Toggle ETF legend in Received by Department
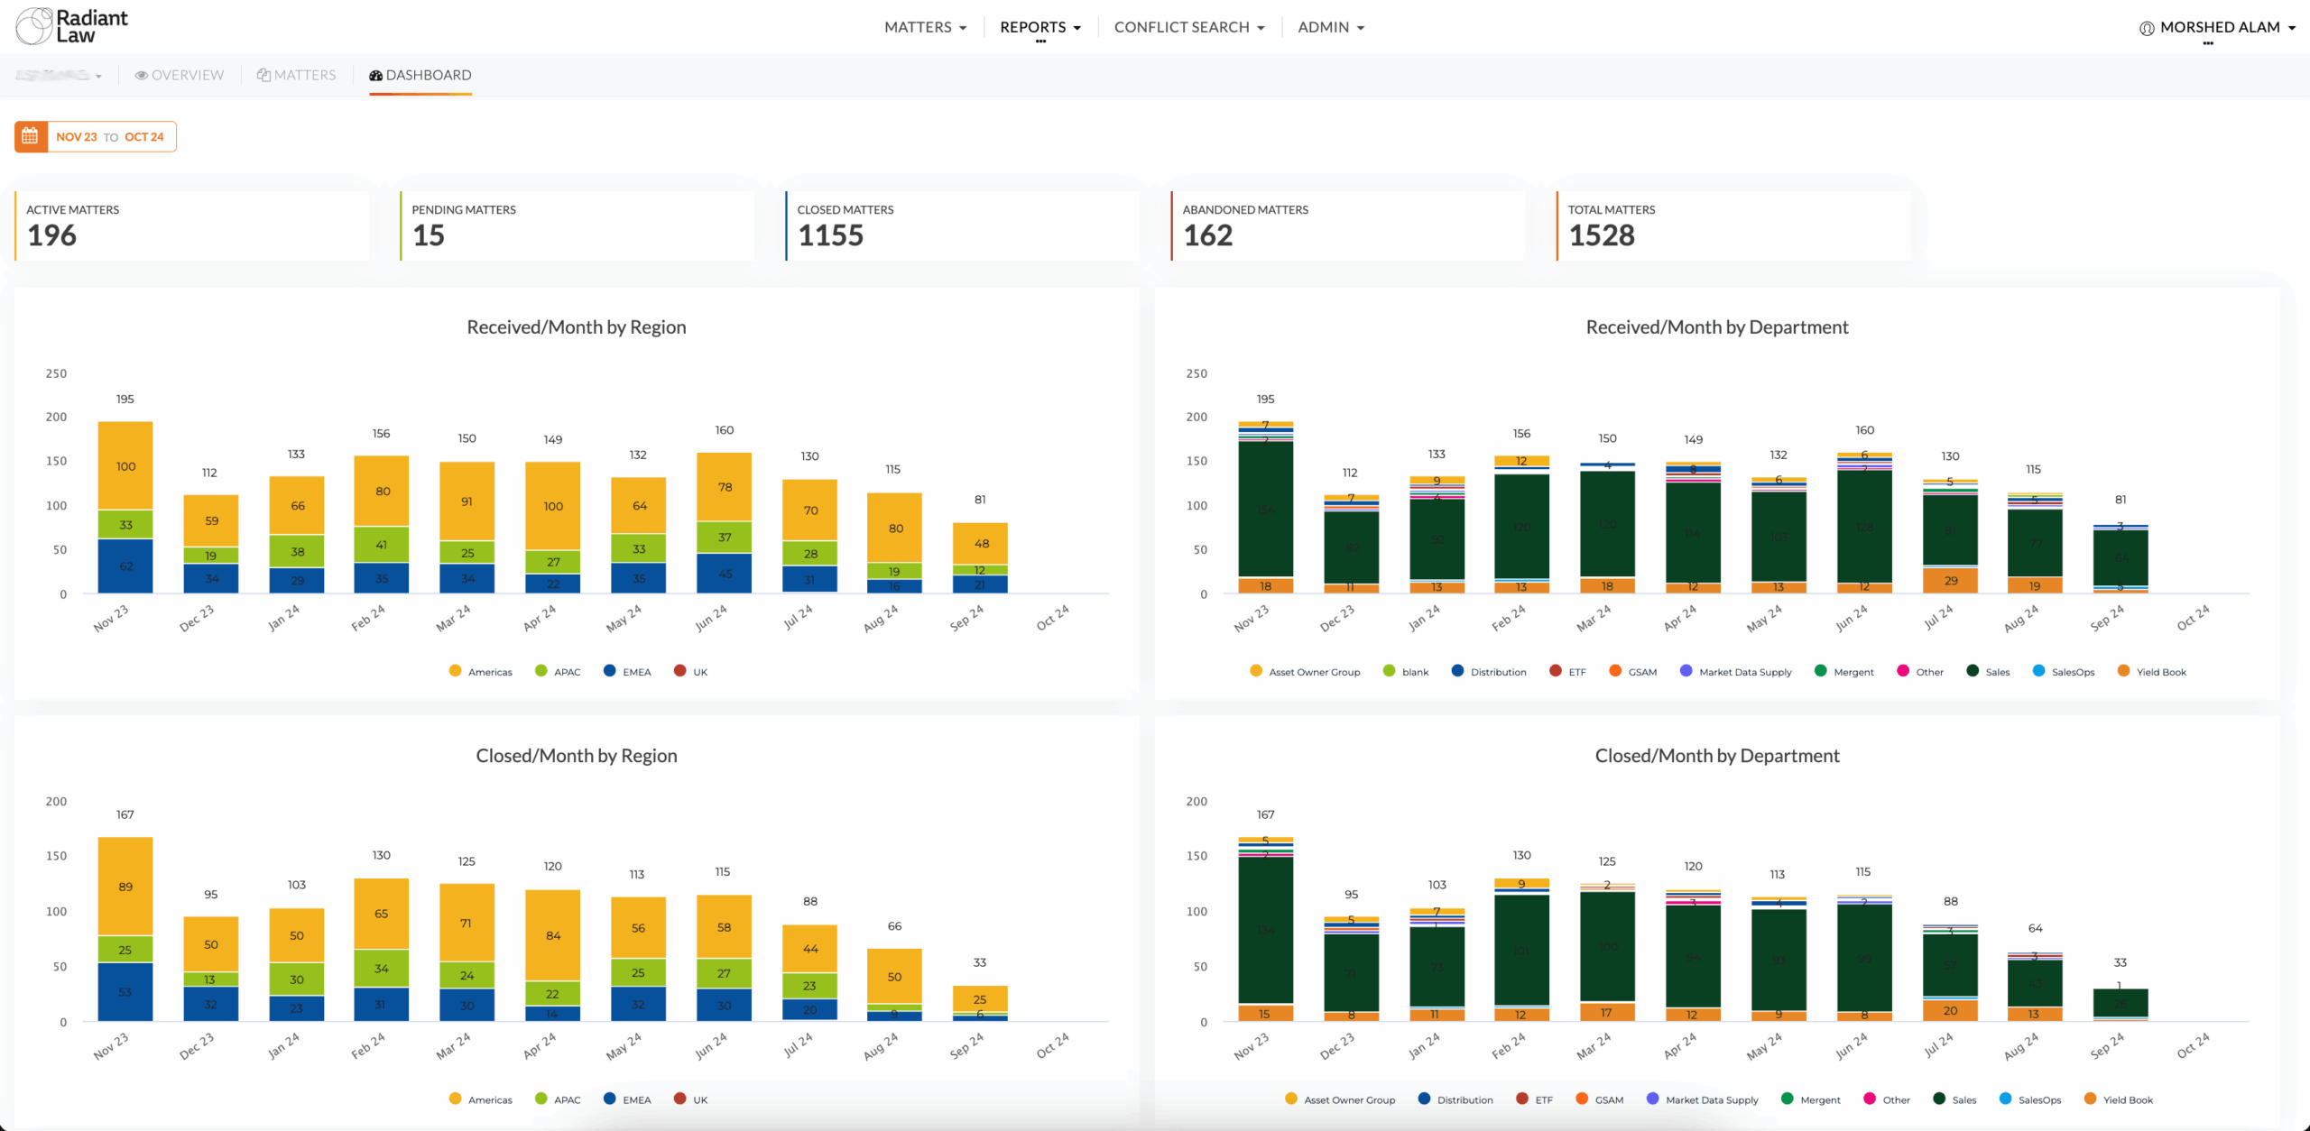This screenshot has height=1131, width=2310. pyautogui.click(x=1567, y=672)
